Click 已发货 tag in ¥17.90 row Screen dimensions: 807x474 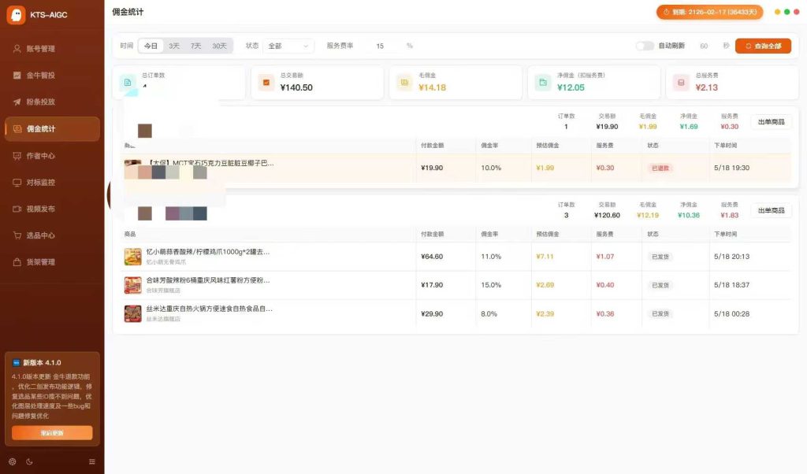click(x=660, y=285)
